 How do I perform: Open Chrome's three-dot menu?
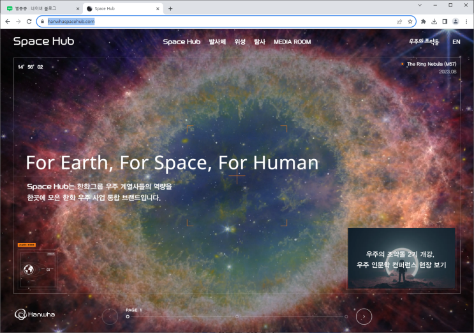466,22
